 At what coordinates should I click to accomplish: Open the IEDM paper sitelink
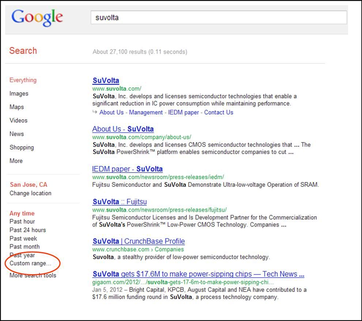click(x=183, y=112)
